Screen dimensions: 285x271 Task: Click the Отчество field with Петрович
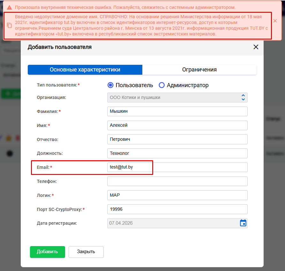coord(177,139)
